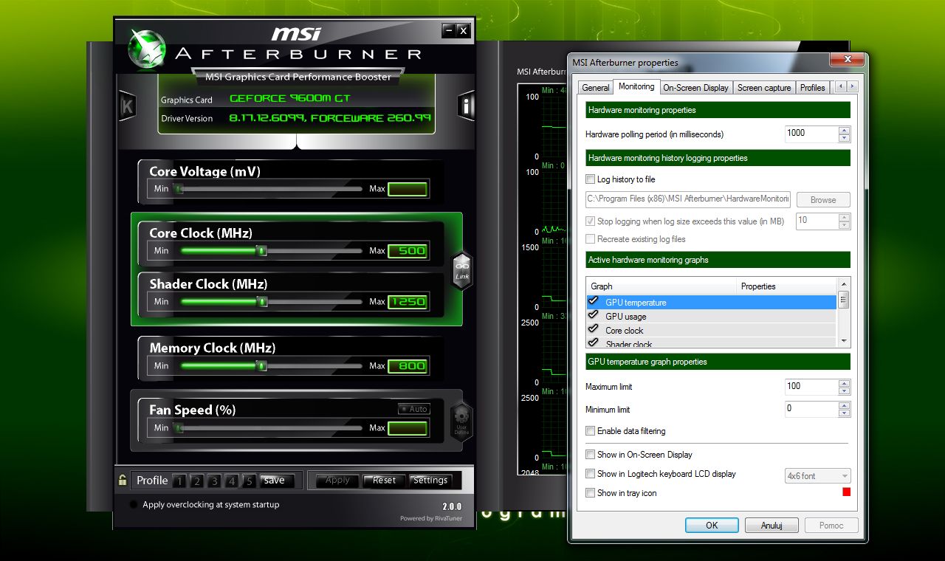Select the Monitoring tab

[636, 86]
